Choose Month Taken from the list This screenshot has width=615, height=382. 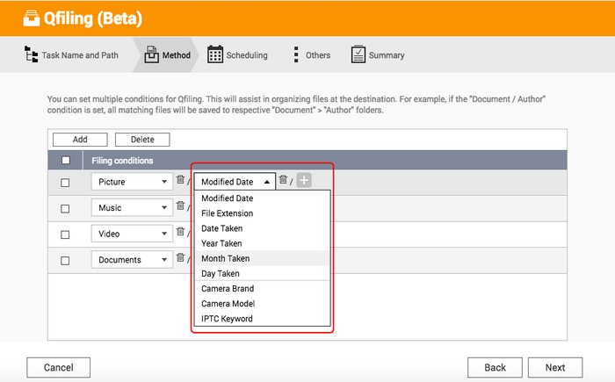[263, 258]
